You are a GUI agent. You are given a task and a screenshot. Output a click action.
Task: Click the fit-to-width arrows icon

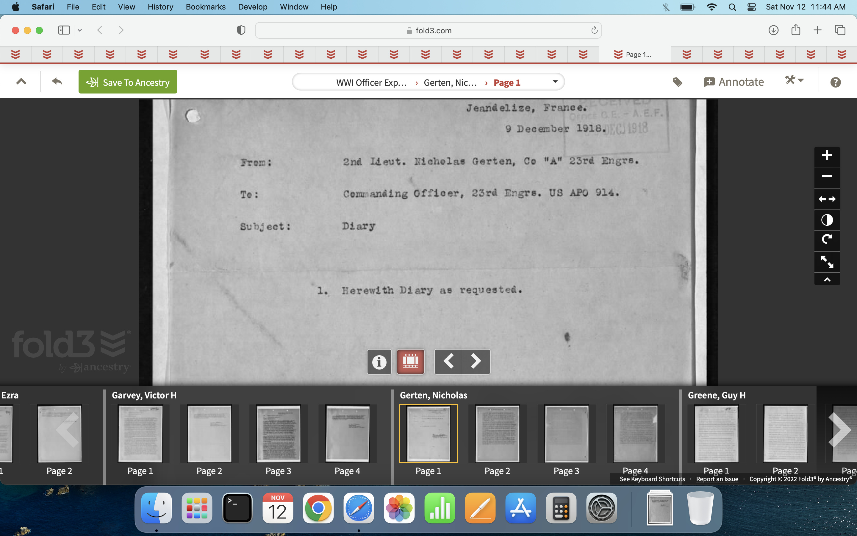point(827,199)
